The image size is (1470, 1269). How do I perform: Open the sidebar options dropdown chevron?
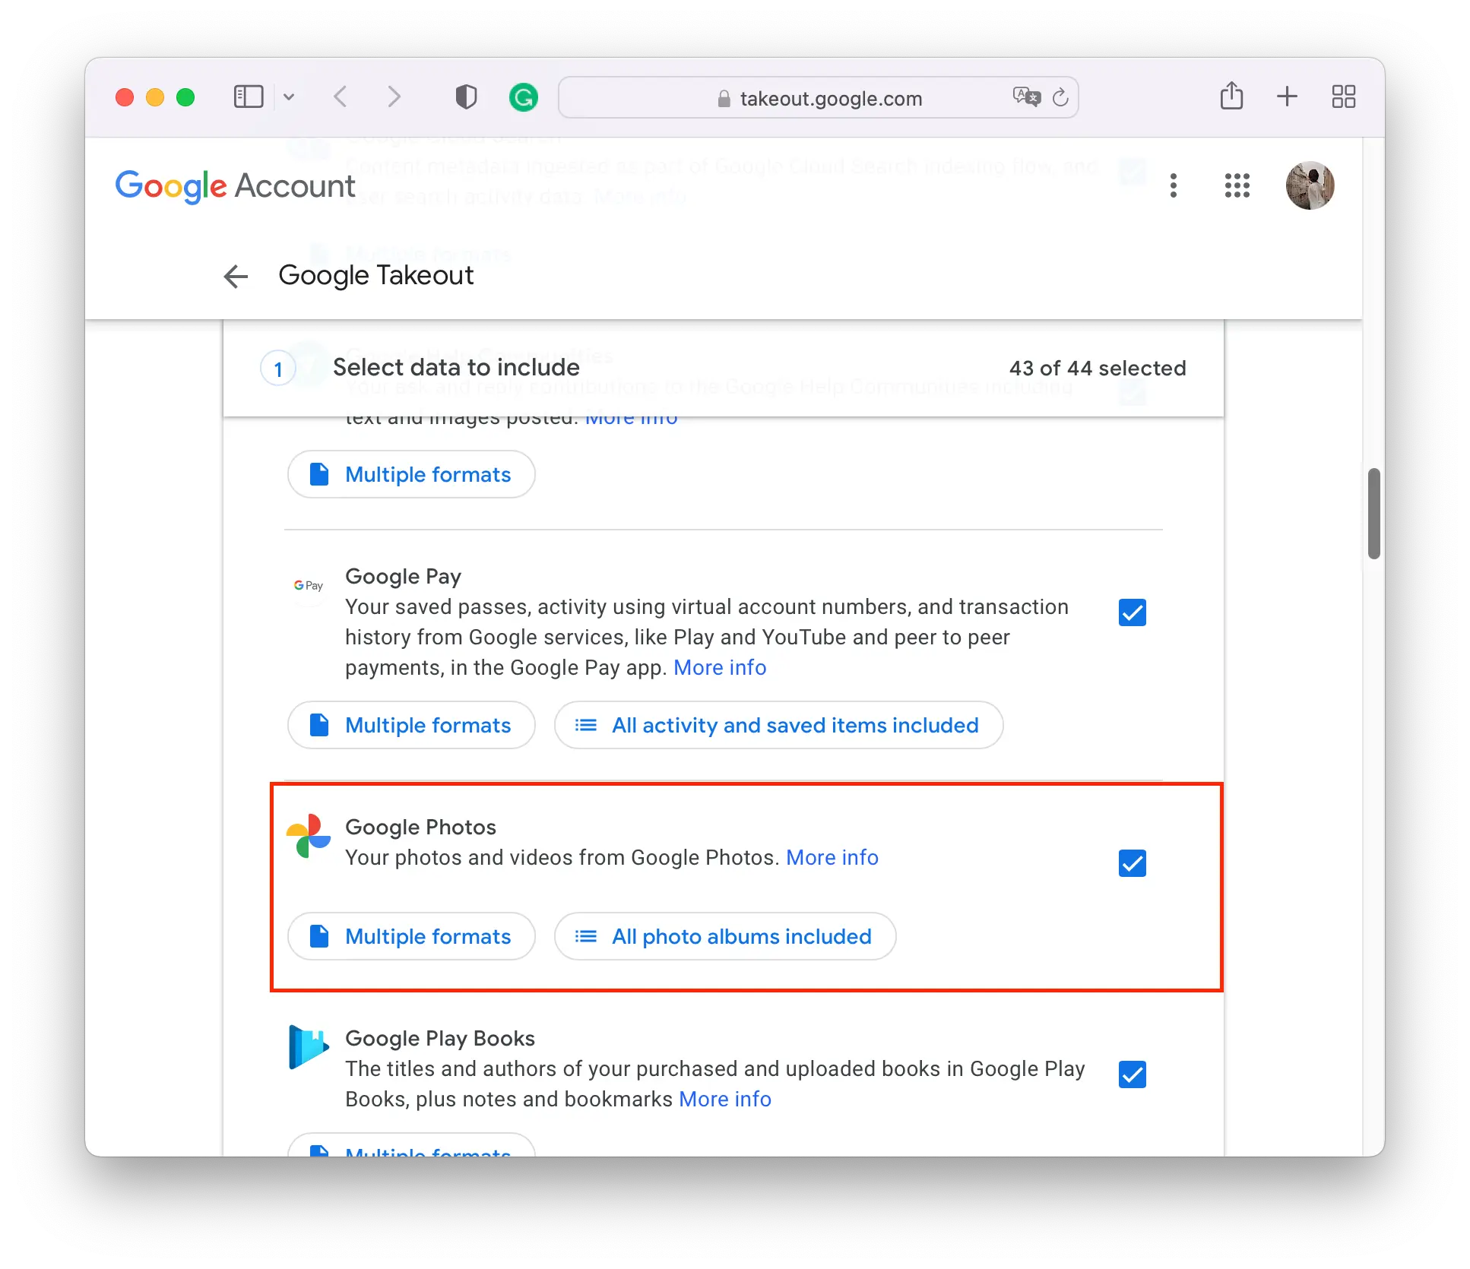point(289,97)
